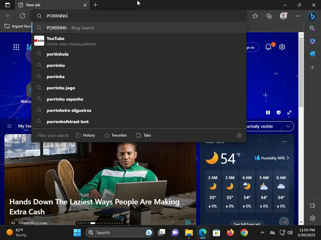Screen dimensions: 321x240
Task: Open the Partially visible layout dropdown
Action: pyautogui.click(x=270, y=126)
